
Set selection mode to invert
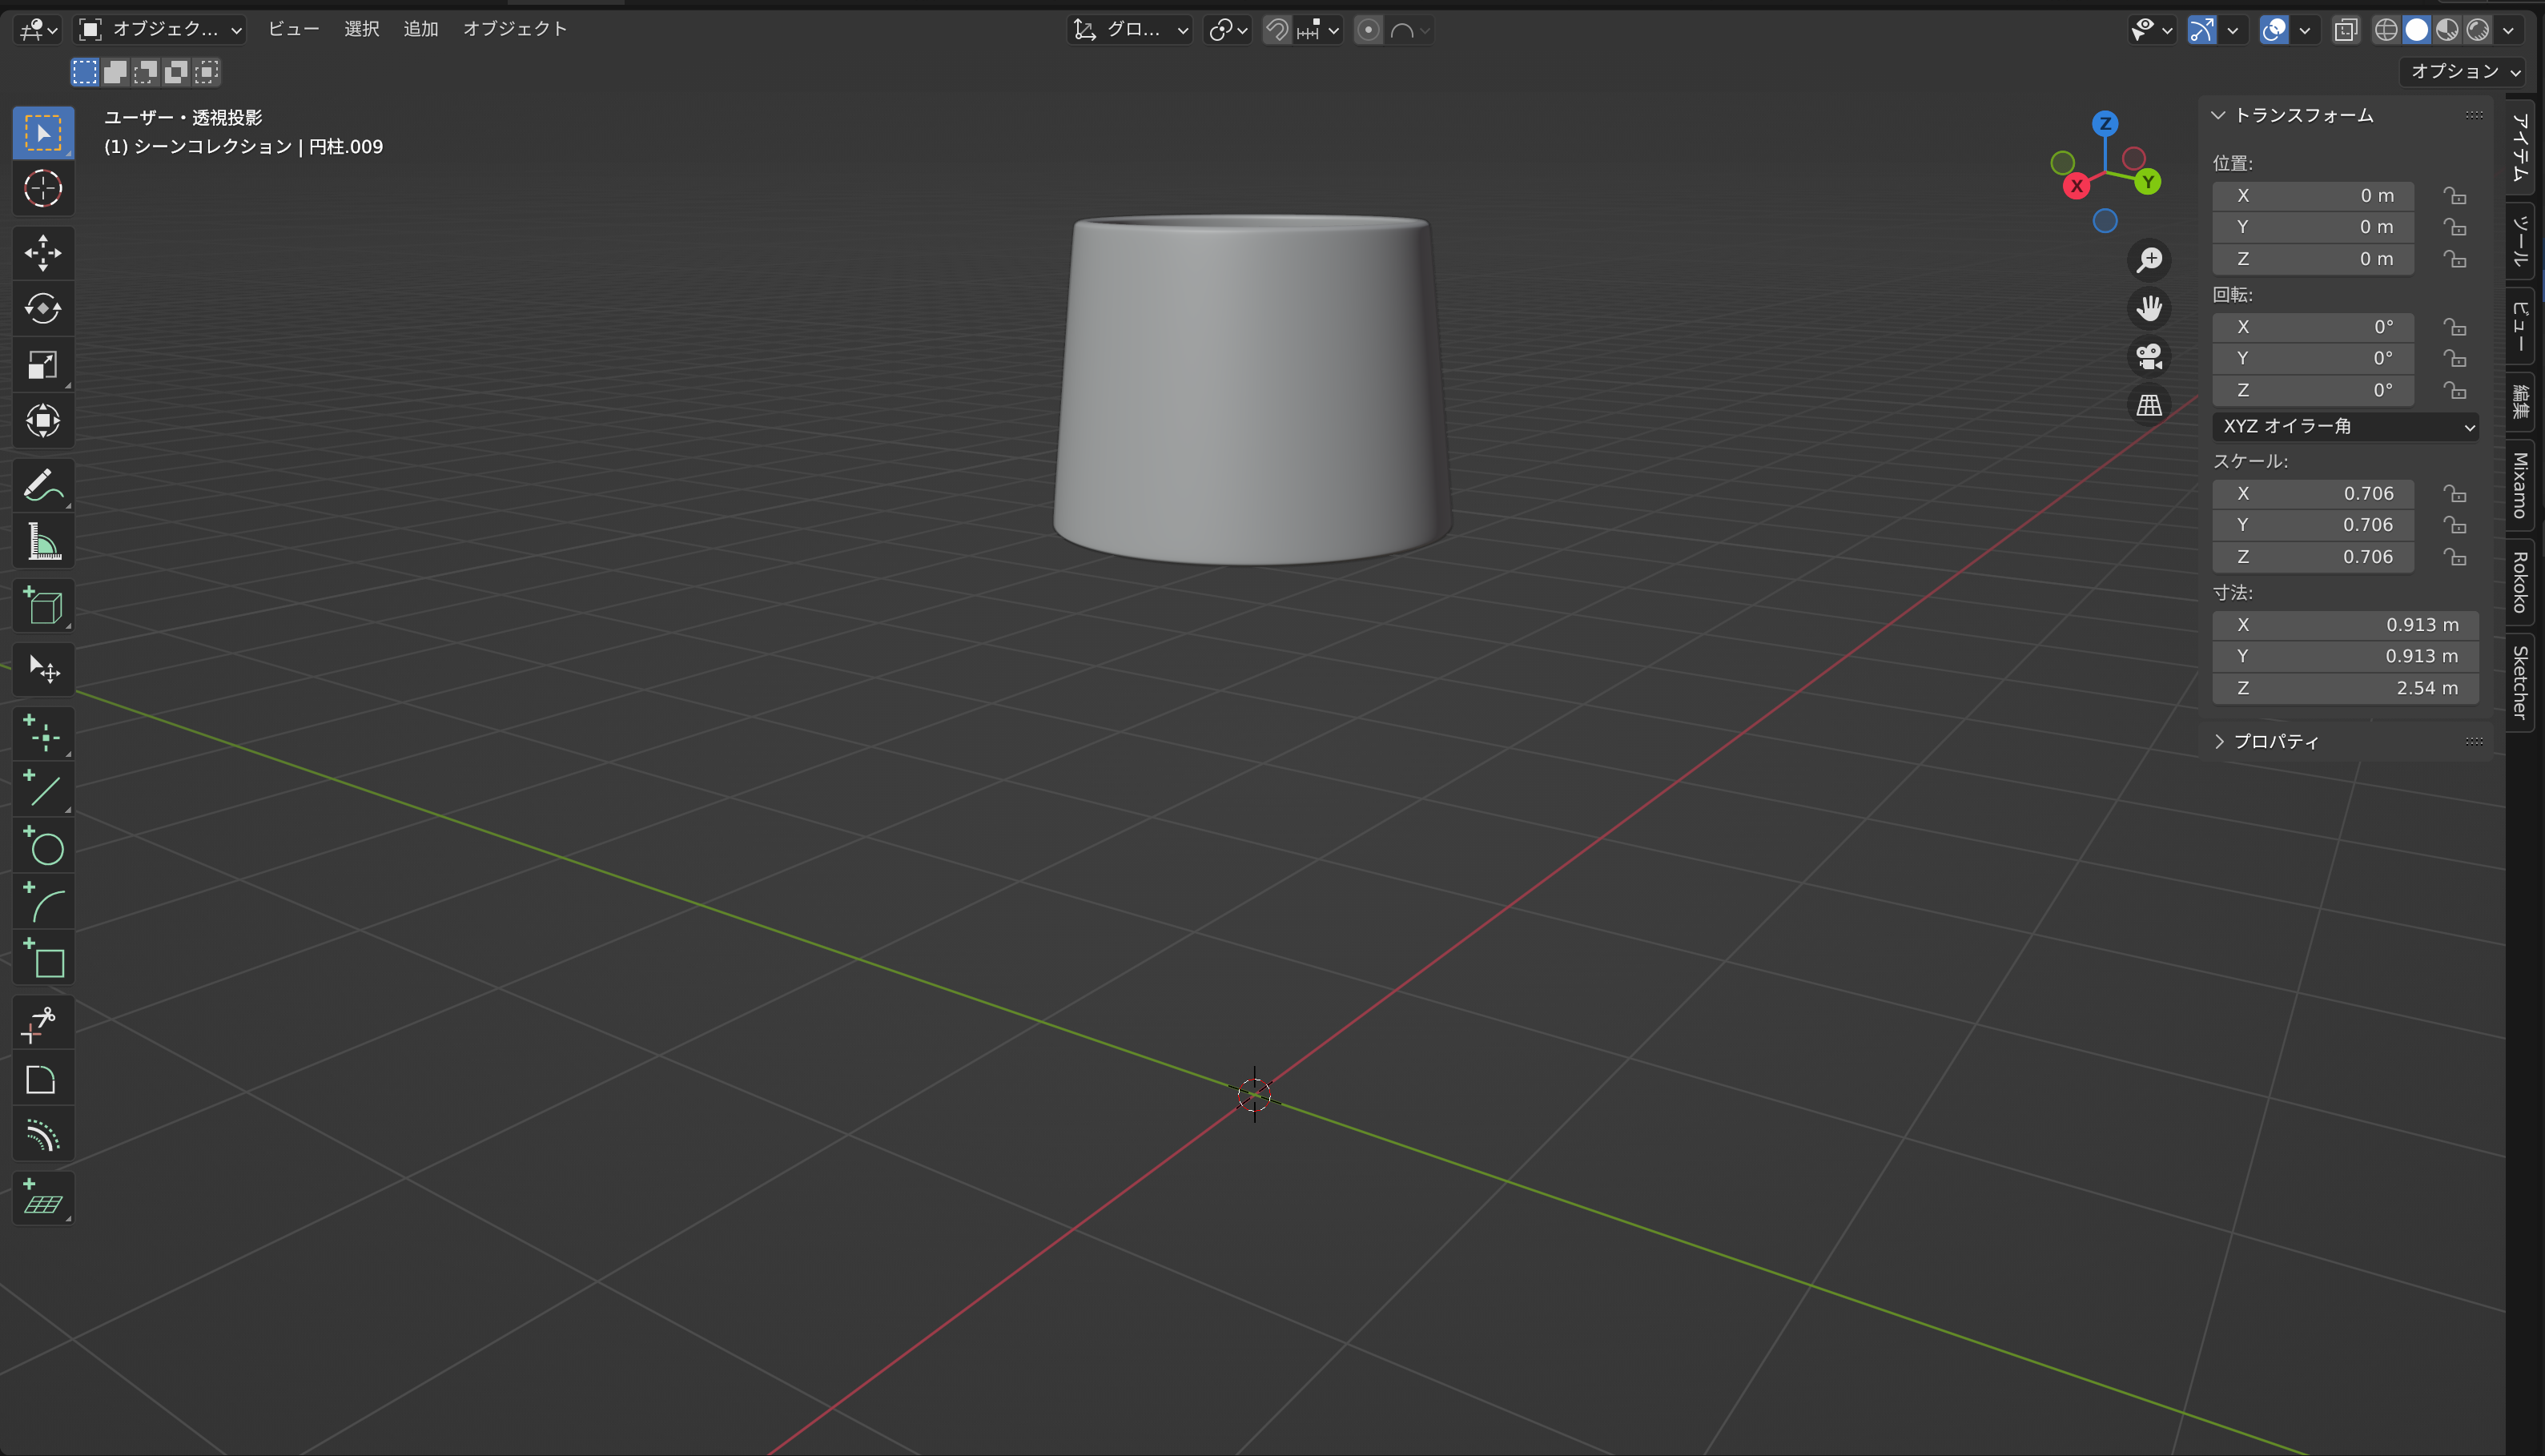tap(176, 71)
